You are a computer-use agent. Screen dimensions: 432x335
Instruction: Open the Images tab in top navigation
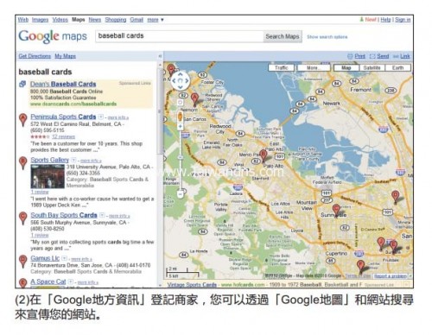pos(40,20)
